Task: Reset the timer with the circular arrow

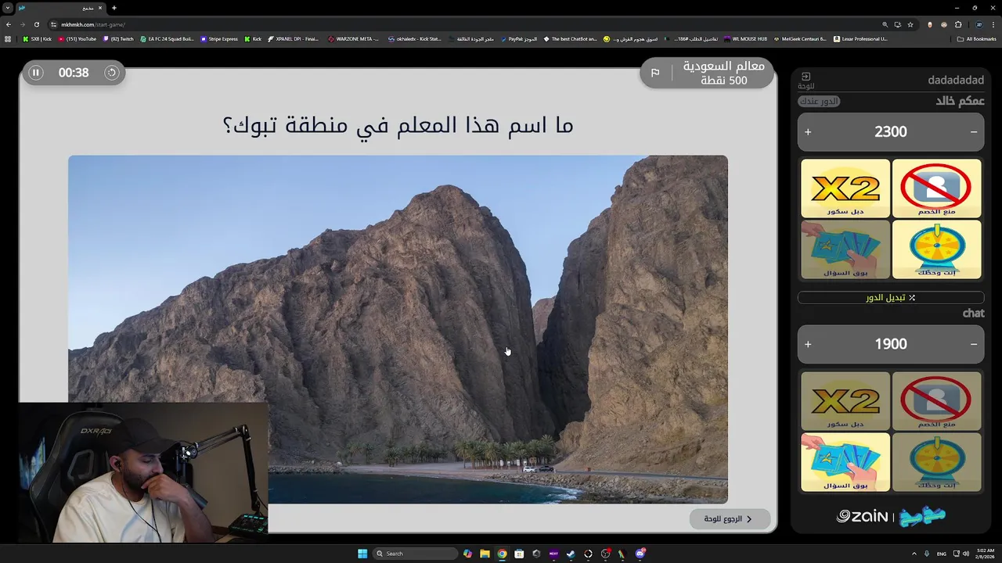Action: pyautogui.click(x=111, y=73)
